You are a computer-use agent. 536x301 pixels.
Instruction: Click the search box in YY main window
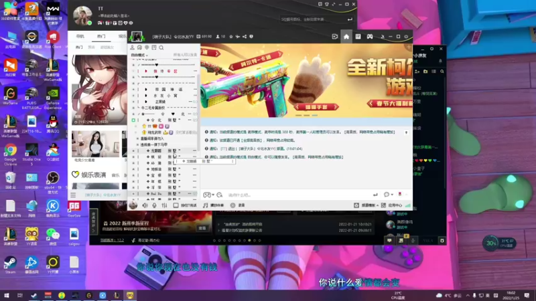316,19
